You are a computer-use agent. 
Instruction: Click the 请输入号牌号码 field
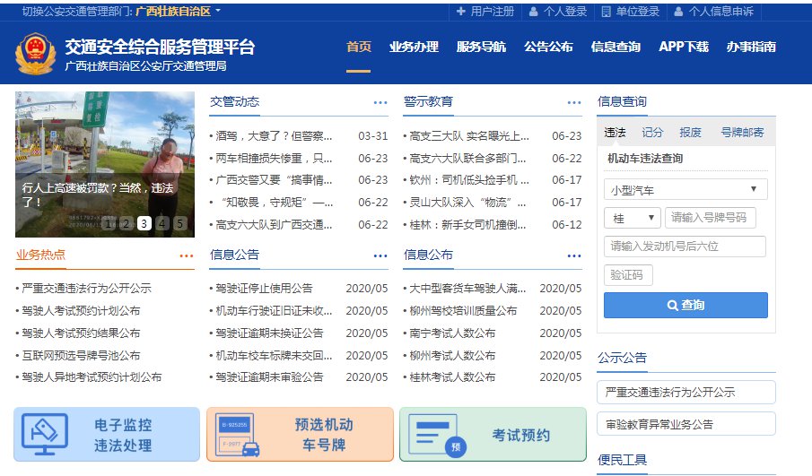(x=710, y=218)
